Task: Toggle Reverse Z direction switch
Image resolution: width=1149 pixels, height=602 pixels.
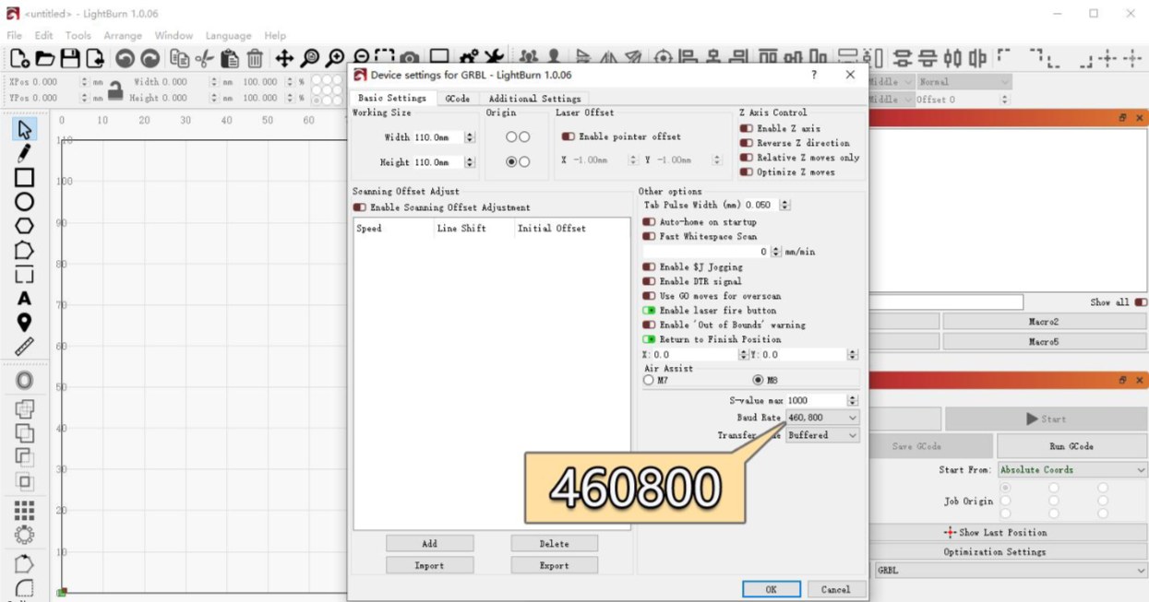Action: pos(746,143)
